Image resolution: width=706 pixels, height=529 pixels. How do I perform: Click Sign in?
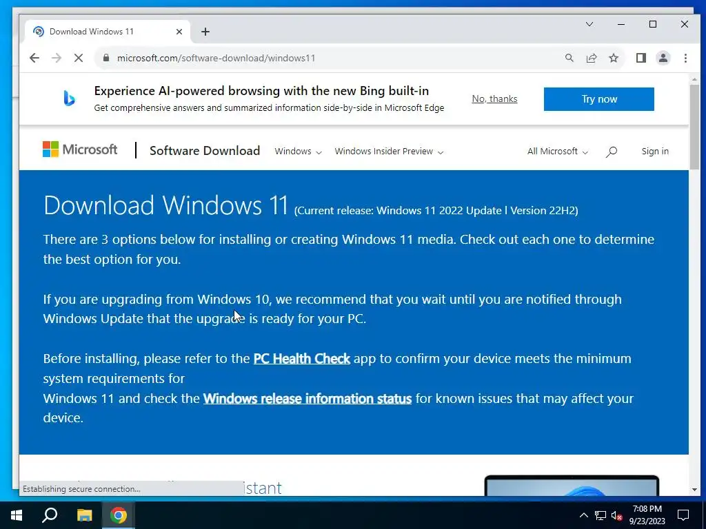click(x=655, y=151)
